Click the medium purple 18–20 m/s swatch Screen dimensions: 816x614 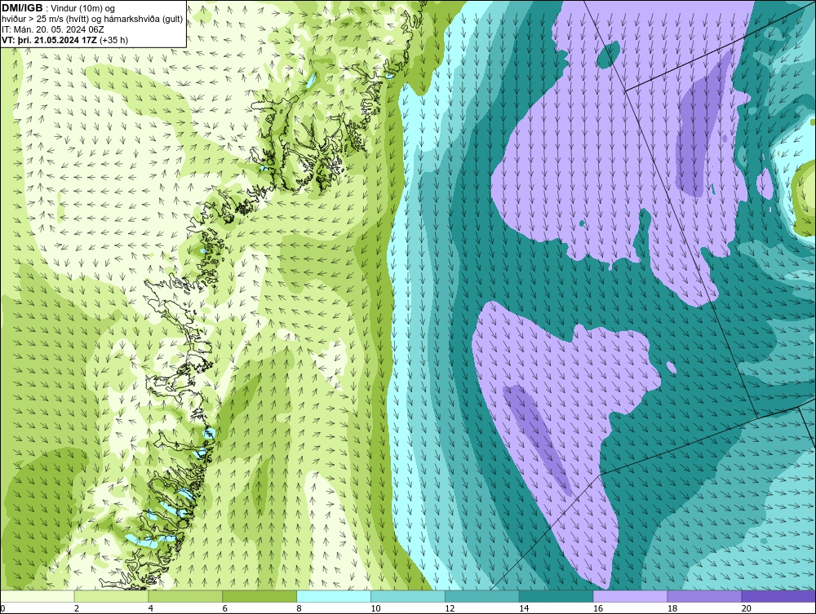[705, 596]
